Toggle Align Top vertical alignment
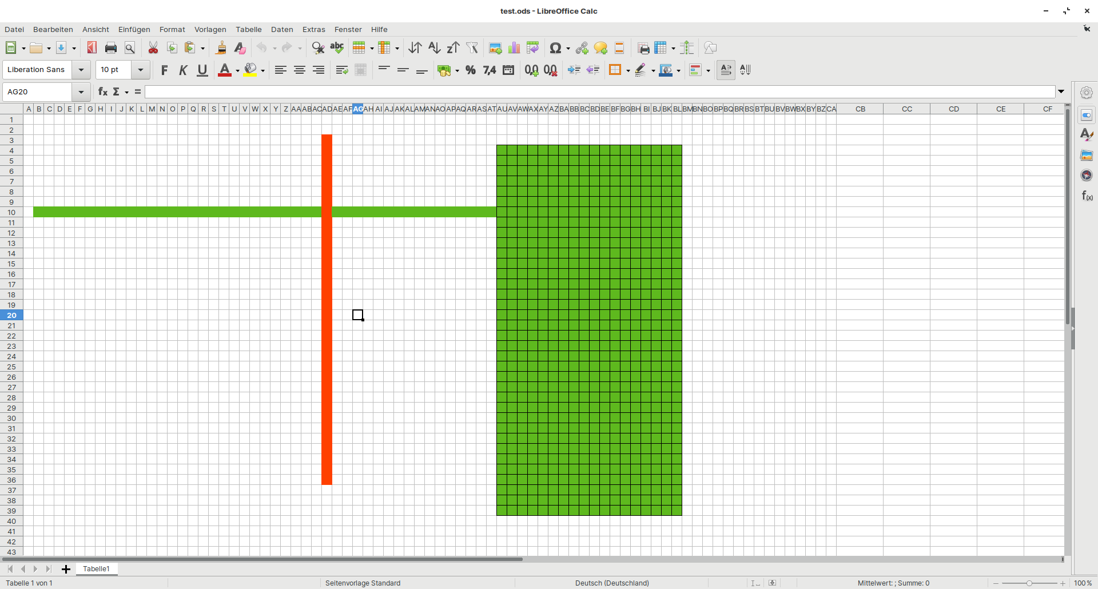Viewport: 1098px width, 589px height. pos(384,70)
